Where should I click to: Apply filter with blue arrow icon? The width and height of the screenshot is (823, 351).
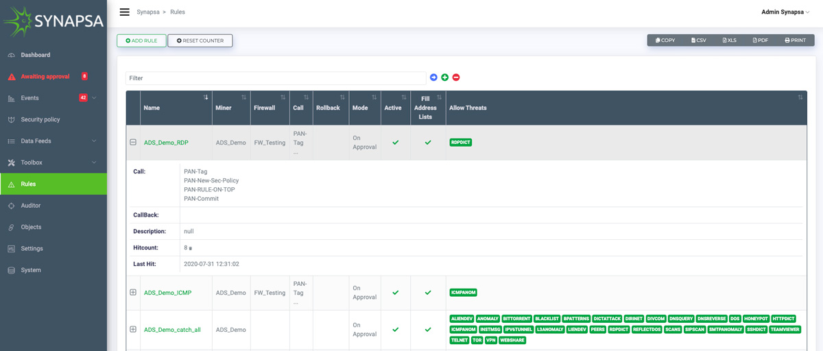[433, 77]
